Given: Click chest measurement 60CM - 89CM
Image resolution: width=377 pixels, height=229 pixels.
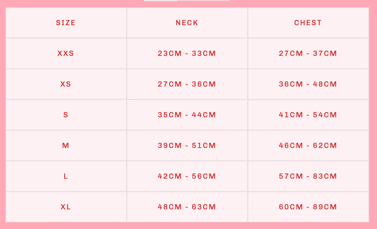Looking at the screenshot, I should coord(308,207).
